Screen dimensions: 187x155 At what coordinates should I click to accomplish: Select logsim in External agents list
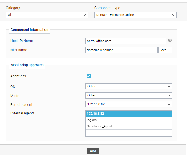[129, 120]
